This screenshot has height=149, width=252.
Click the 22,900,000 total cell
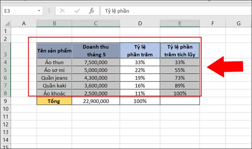96,101
